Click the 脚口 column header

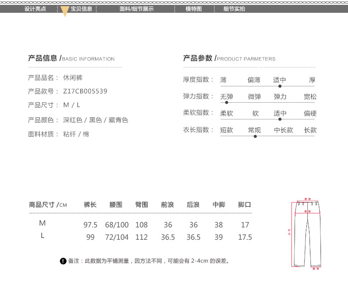pos(244,204)
